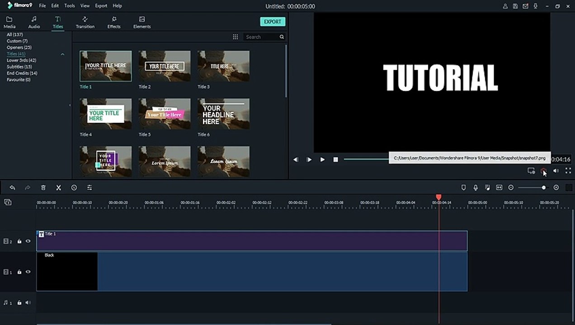Toggle lock on video track 1
The width and height of the screenshot is (575, 325).
click(19, 272)
